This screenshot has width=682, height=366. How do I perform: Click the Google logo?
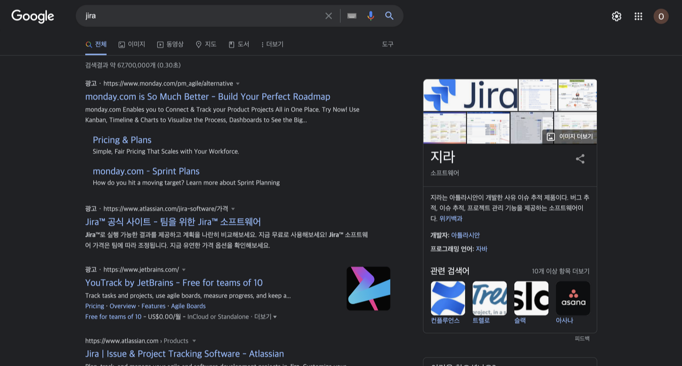33,17
